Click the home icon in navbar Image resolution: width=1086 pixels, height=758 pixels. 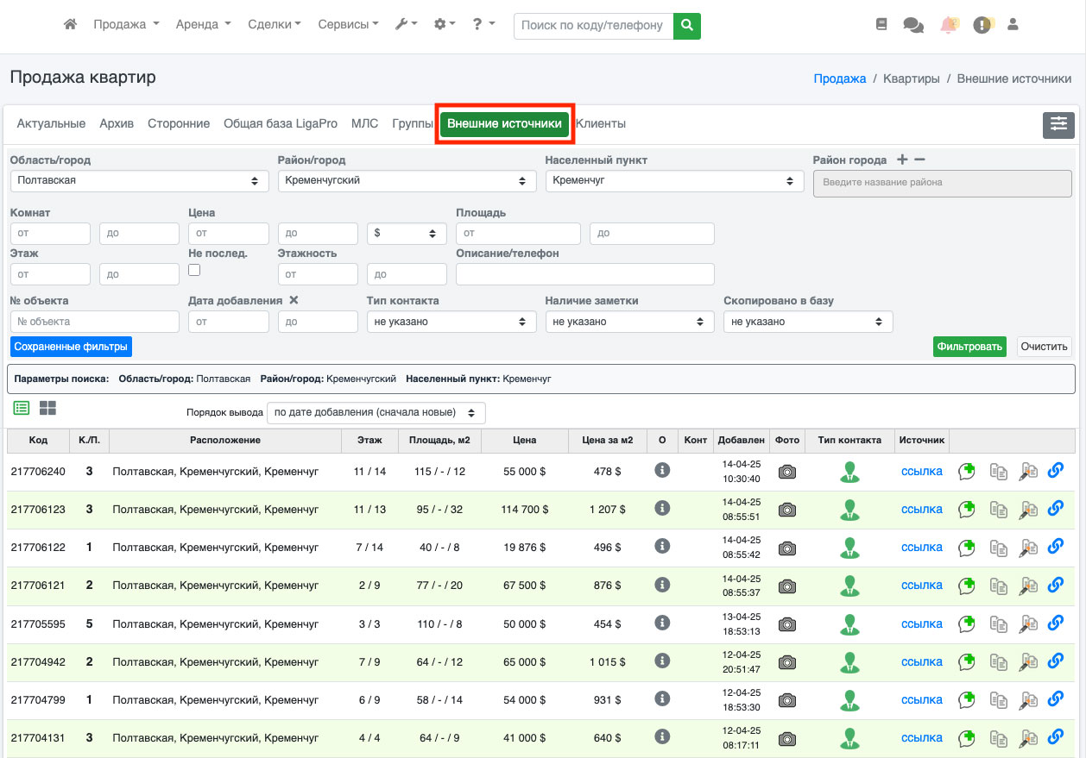[x=71, y=25]
